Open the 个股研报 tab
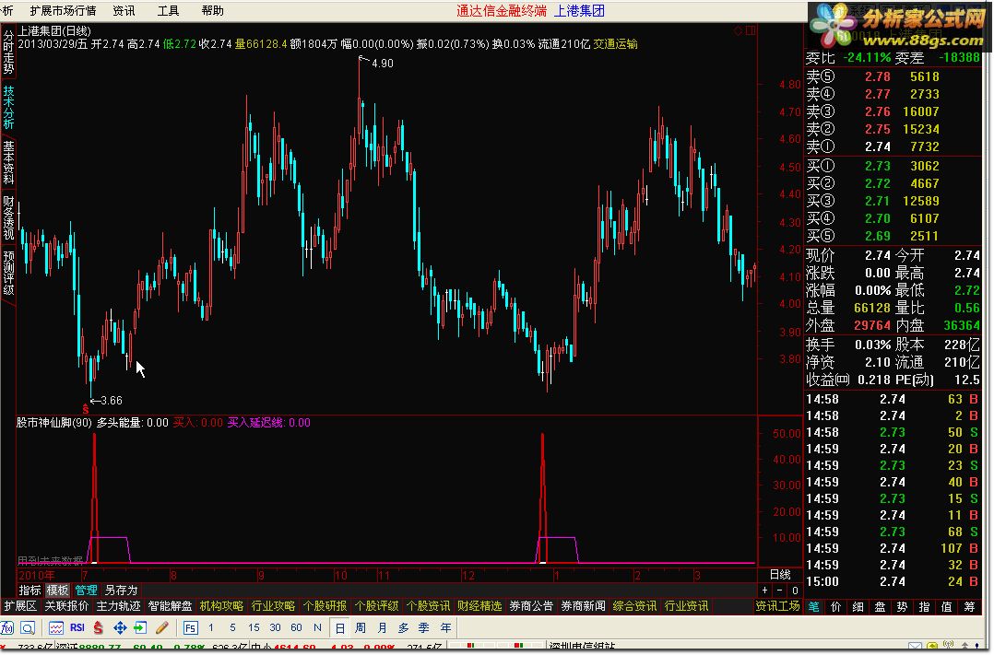Viewport: 994px width, 655px height. click(x=325, y=606)
